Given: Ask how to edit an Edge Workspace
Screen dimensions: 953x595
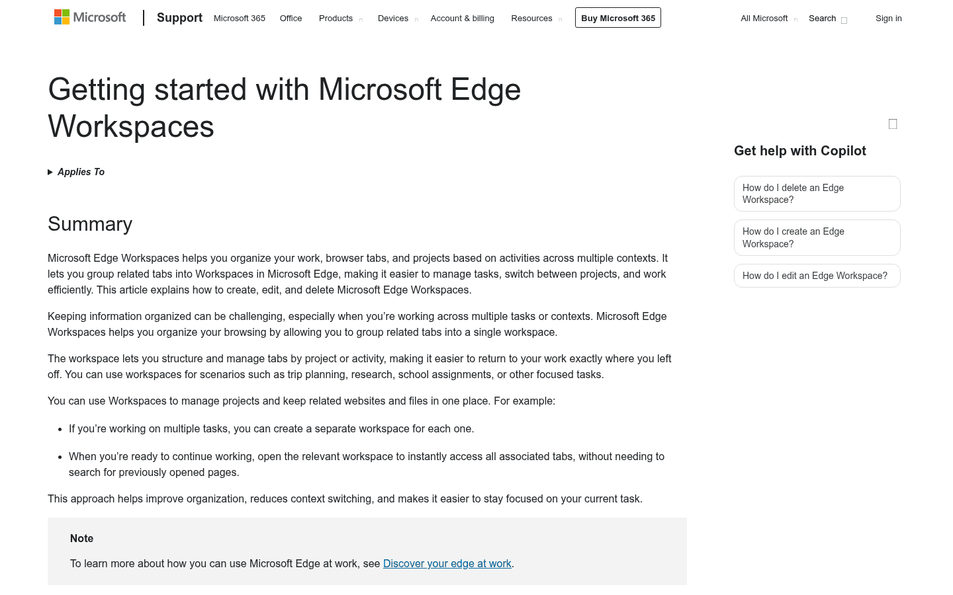Looking at the screenshot, I should point(817,276).
